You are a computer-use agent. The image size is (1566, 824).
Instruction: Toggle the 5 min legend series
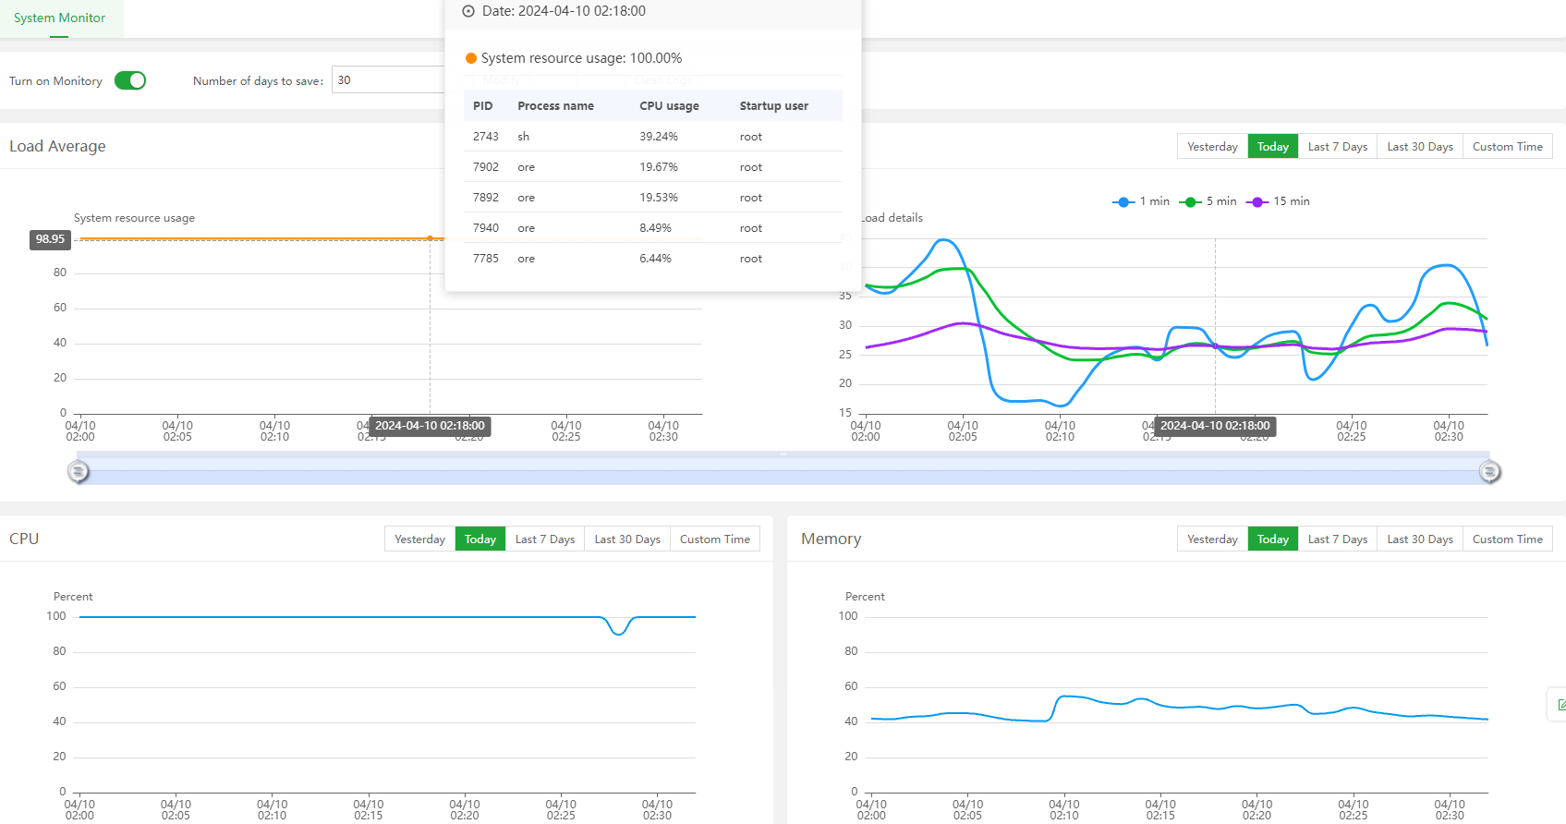1208,201
